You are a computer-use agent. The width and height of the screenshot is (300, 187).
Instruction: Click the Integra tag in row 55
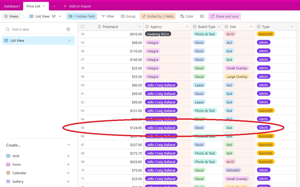(153, 43)
